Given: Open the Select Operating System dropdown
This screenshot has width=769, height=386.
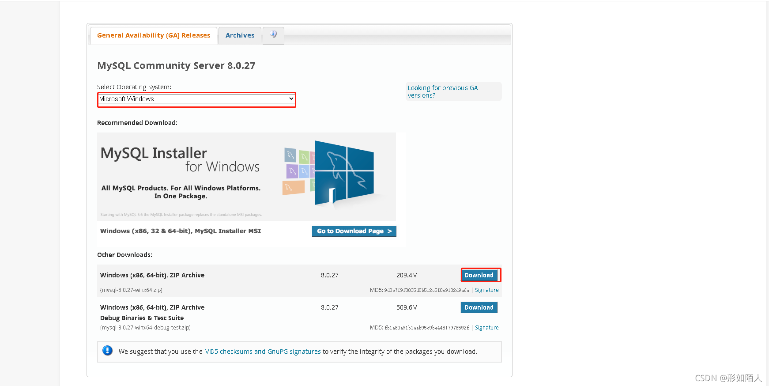Looking at the screenshot, I should (x=196, y=99).
